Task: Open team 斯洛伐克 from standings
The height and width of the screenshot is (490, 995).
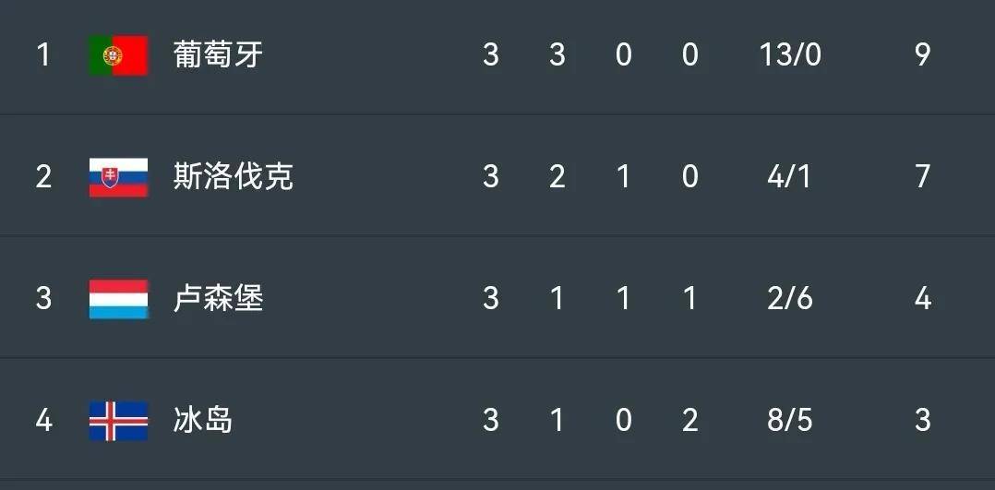Action: pos(233,177)
